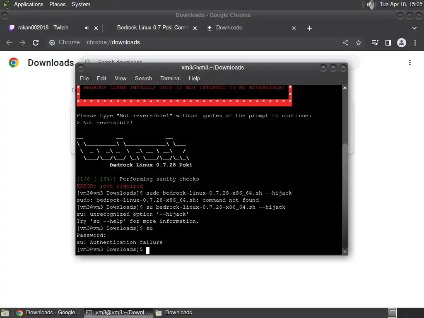The image size is (424, 318).
Task: Bookmark this page with star icon
Action: pos(359,43)
